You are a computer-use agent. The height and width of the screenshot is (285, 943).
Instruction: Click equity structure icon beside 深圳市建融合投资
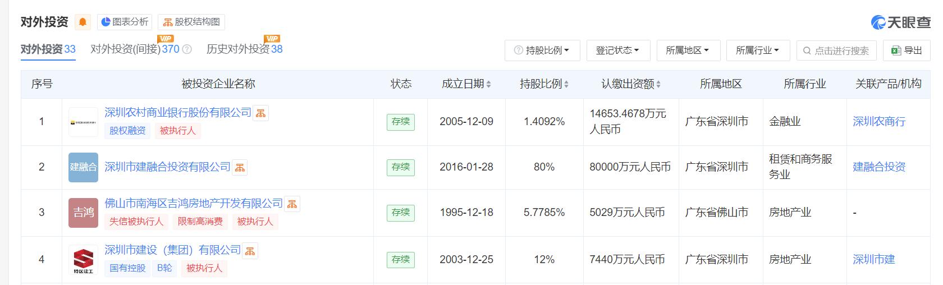[240, 167]
